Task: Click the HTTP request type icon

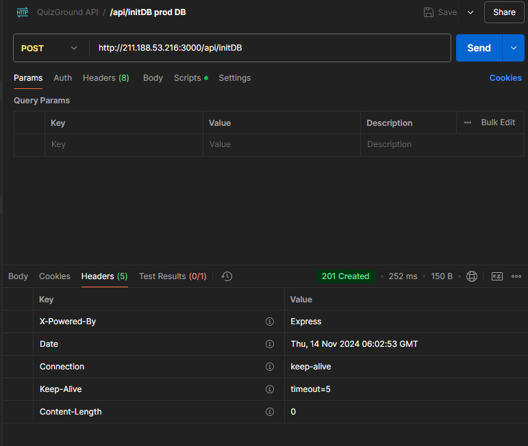Action: pyautogui.click(x=23, y=12)
